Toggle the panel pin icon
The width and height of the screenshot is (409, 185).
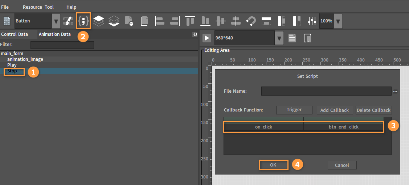195,34
